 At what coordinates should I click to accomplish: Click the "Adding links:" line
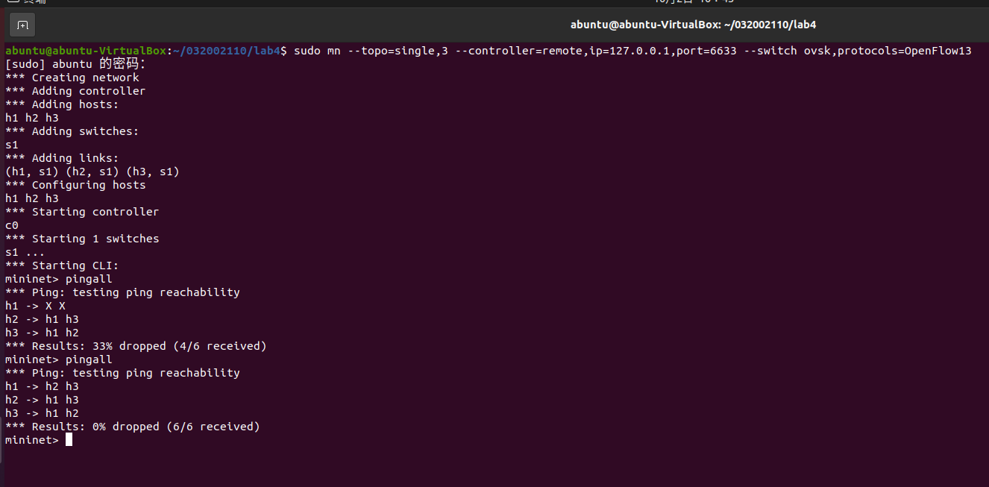tap(62, 158)
